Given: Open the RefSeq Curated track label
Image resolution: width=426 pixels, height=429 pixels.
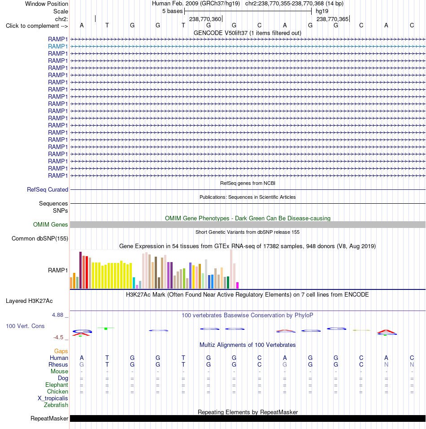Looking at the screenshot, I should click(48, 190).
